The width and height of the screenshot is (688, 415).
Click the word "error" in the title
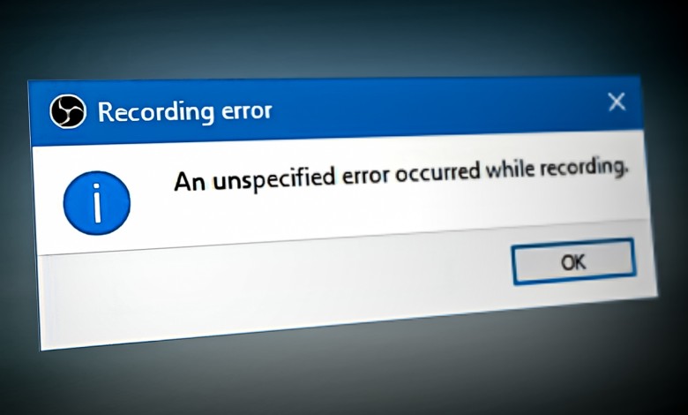[x=247, y=110]
